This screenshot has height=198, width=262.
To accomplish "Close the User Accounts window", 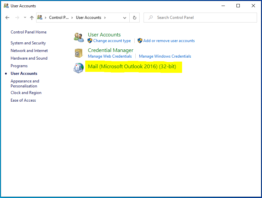I will pos(253,6).
